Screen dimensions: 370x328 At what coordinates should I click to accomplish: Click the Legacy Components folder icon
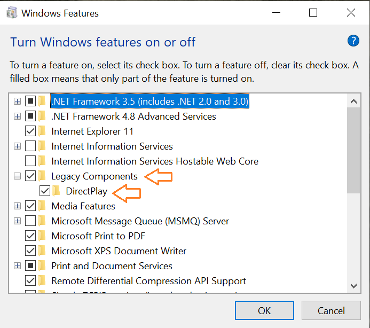[42, 176]
